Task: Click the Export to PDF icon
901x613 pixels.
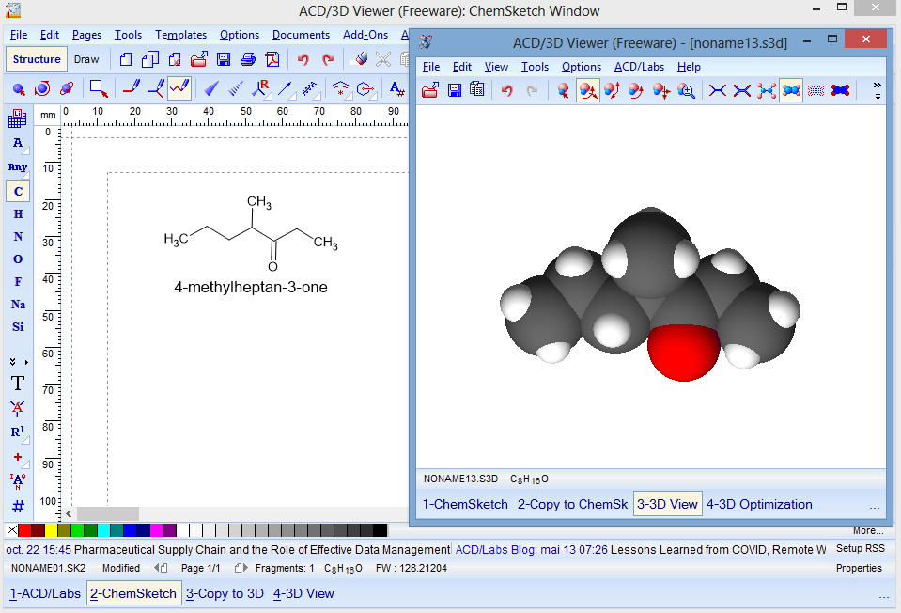Action: (272, 59)
